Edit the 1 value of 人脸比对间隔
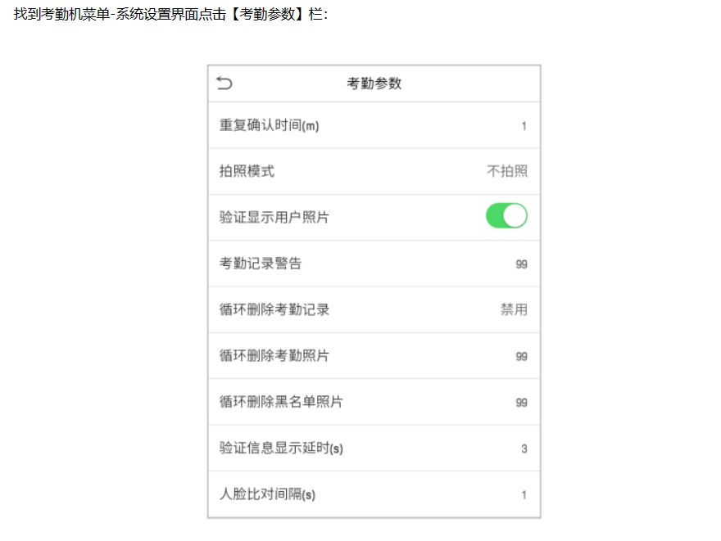This screenshot has height=541, width=721. (x=524, y=495)
